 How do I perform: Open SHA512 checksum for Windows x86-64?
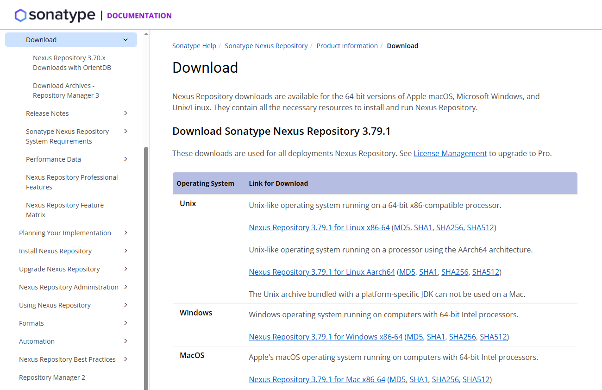coord(493,337)
